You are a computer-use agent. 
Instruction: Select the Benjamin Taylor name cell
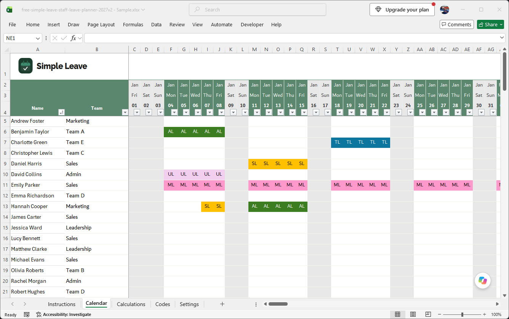coord(37,131)
